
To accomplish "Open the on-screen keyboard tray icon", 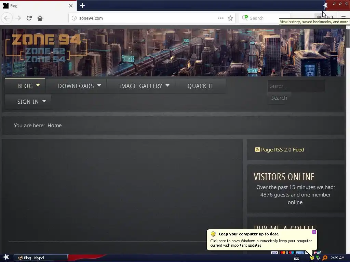I will pos(297,259).
